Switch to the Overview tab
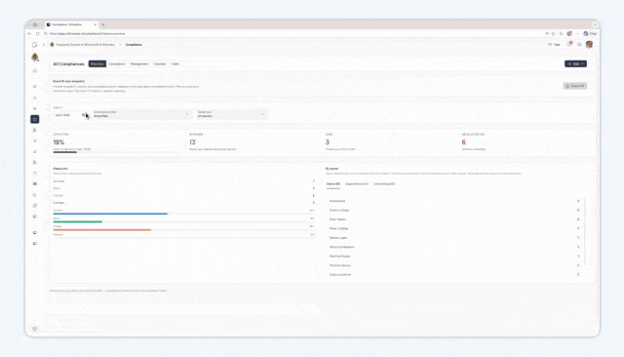This screenshot has height=357, width=624. pyautogui.click(x=97, y=63)
